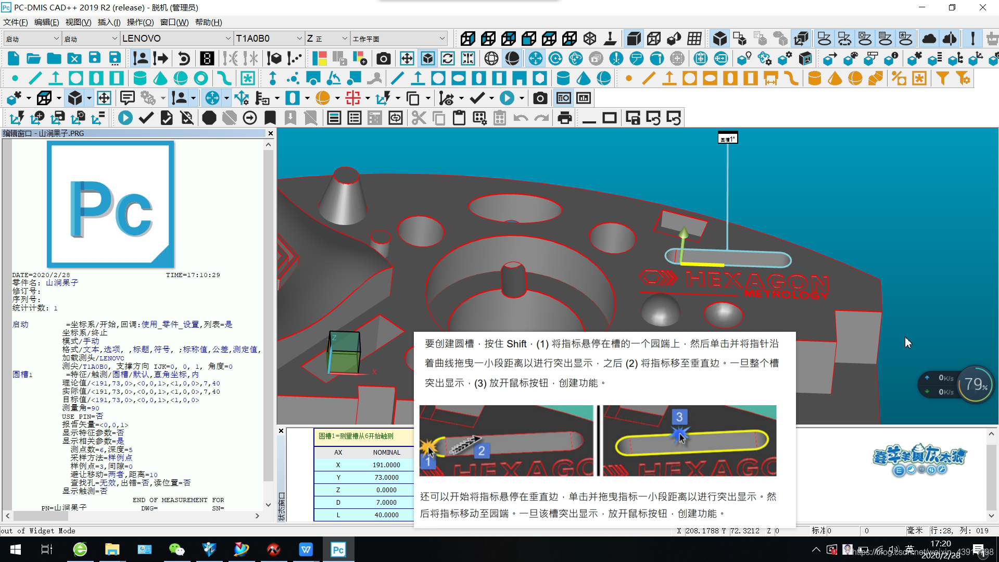The height and width of the screenshot is (562, 999).
Task: Open the 插入(I) menu
Action: pos(108,22)
